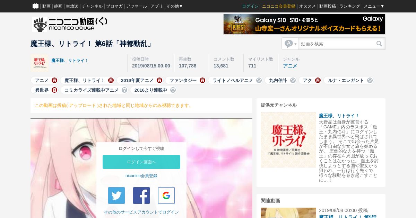Select the ルナ・エレガント tag
The image size is (416, 218).
click(346, 80)
